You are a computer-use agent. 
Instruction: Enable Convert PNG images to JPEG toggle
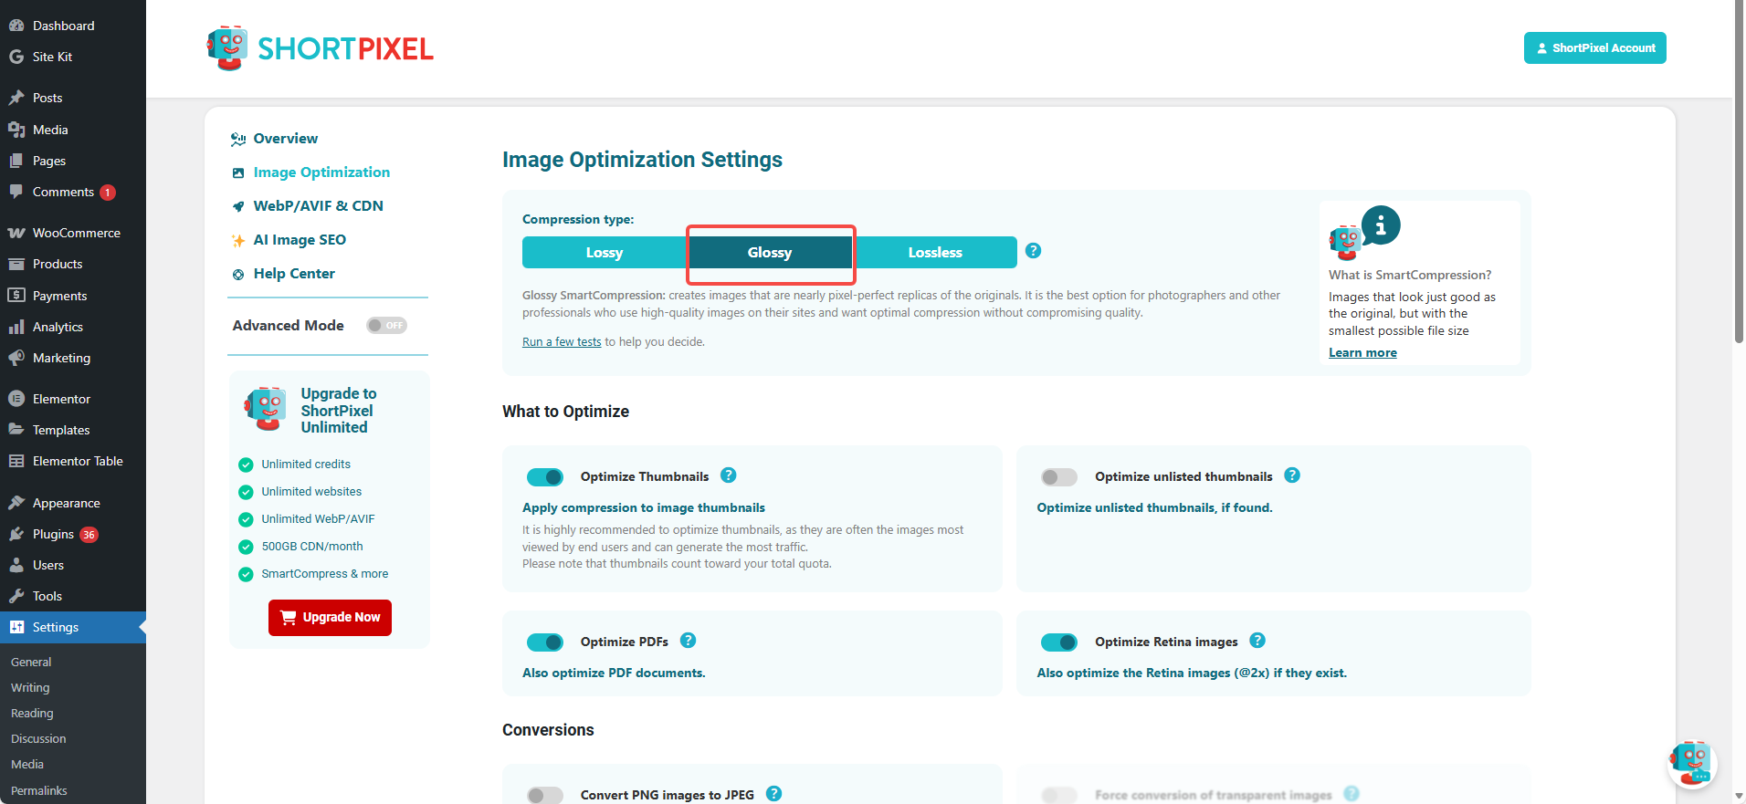tap(545, 796)
